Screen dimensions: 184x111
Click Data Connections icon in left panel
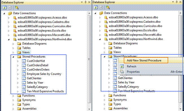pyautogui.click(x=10, y=13)
